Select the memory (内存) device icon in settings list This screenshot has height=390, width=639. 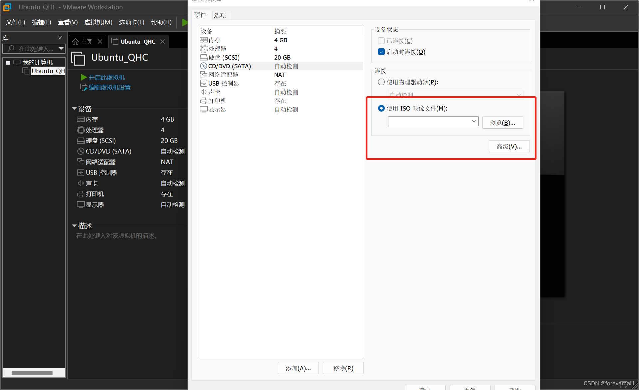[203, 40]
